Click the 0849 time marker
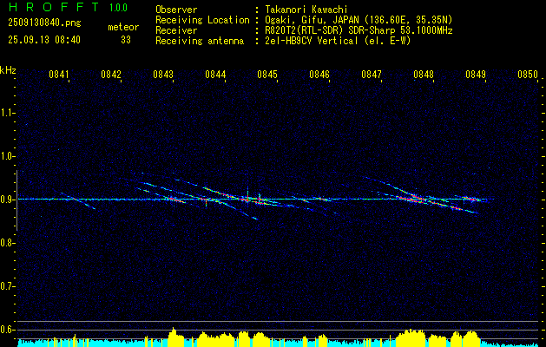Viewport: 546px width, 347px height. coord(476,74)
